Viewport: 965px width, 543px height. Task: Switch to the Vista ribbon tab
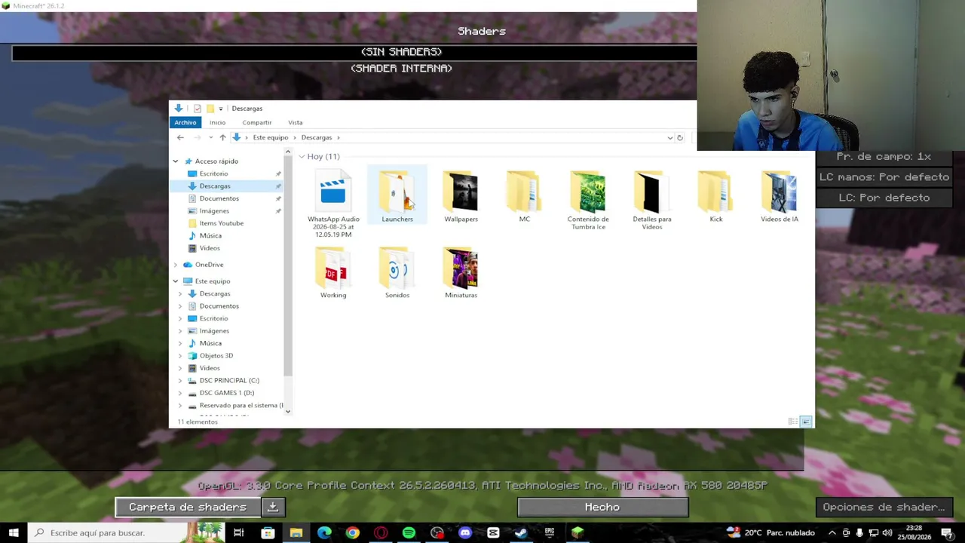click(x=295, y=122)
